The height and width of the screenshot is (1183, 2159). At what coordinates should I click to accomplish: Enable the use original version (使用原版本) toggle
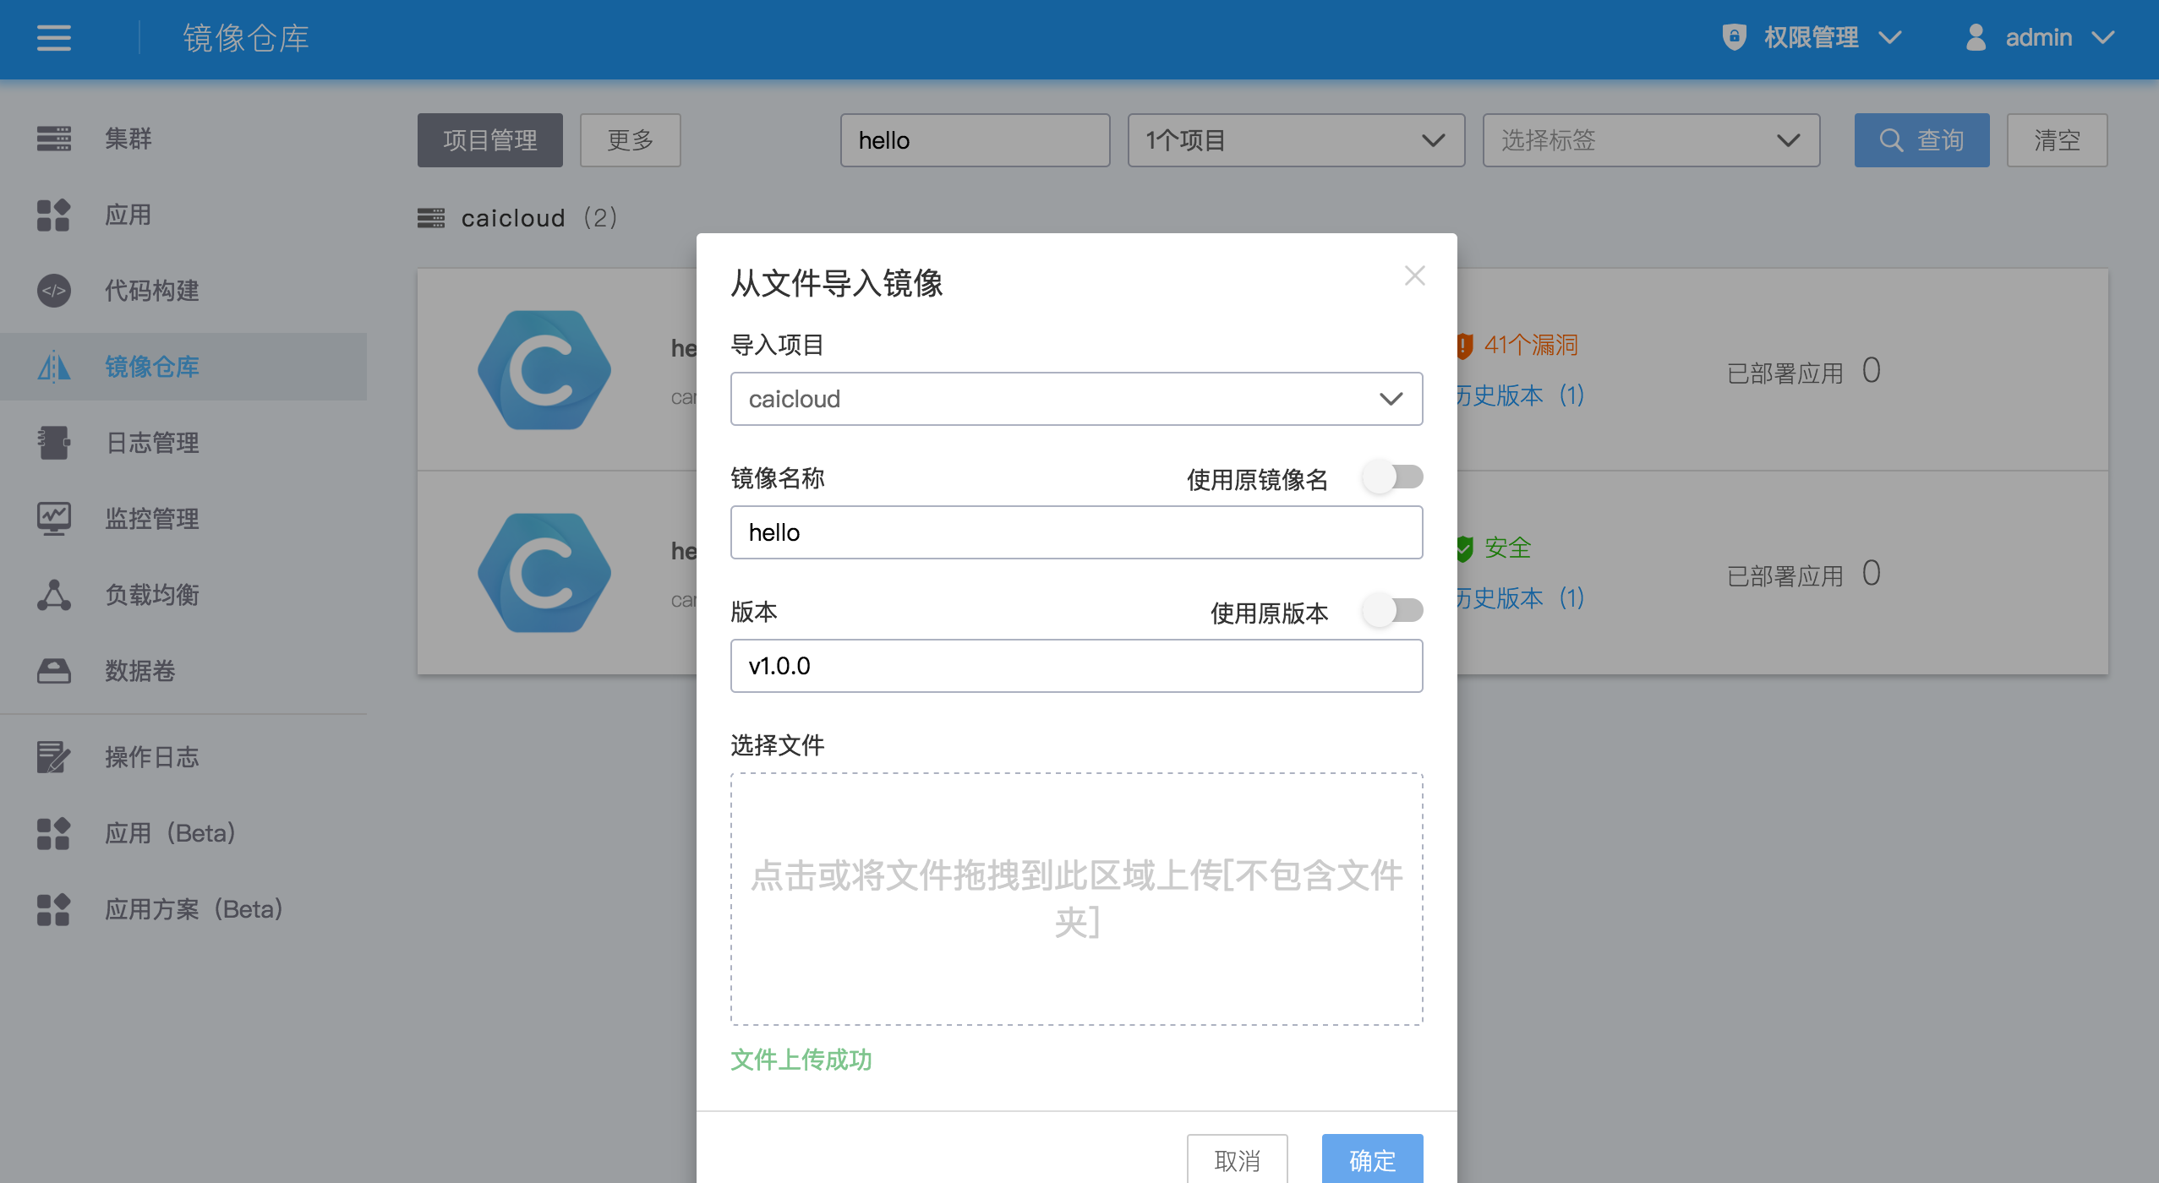click(x=1392, y=611)
